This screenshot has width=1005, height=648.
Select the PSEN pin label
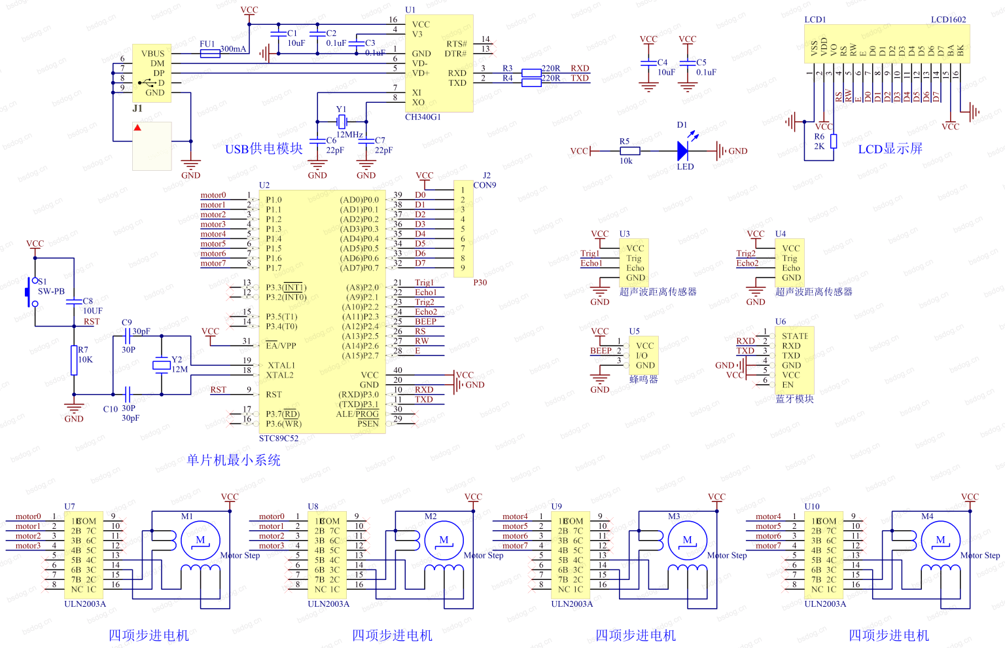[x=368, y=423]
